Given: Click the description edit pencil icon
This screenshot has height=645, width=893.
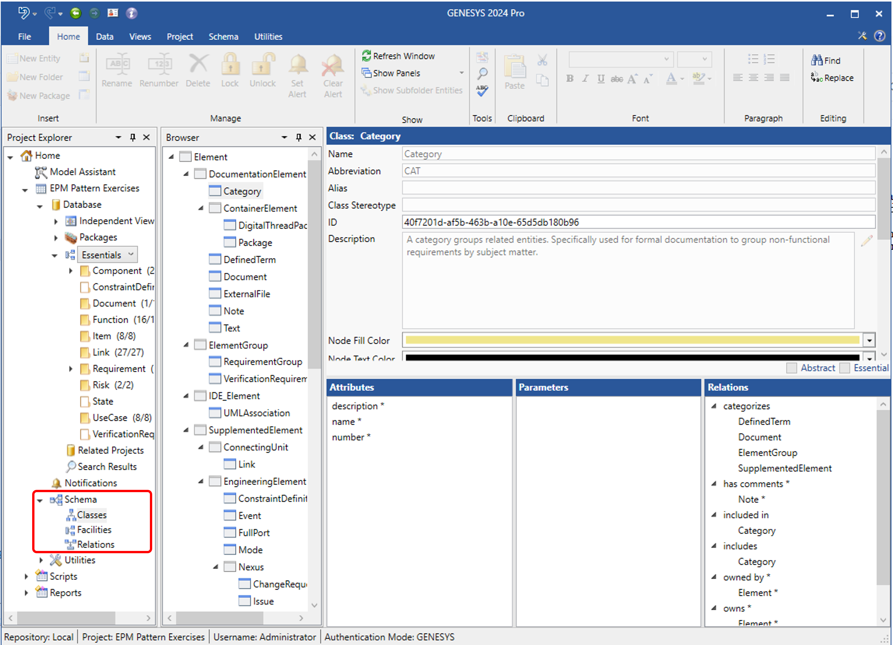Looking at the screenshot, I should (x=867, y=240).
